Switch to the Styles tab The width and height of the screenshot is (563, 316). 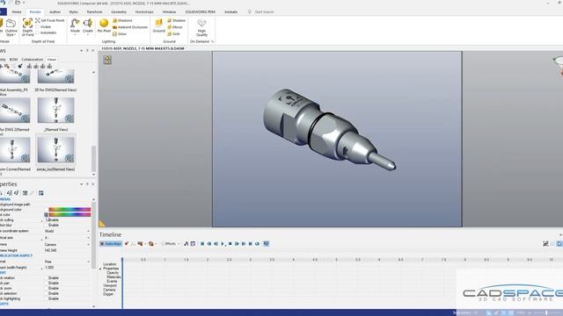click(x=74, y=11)
